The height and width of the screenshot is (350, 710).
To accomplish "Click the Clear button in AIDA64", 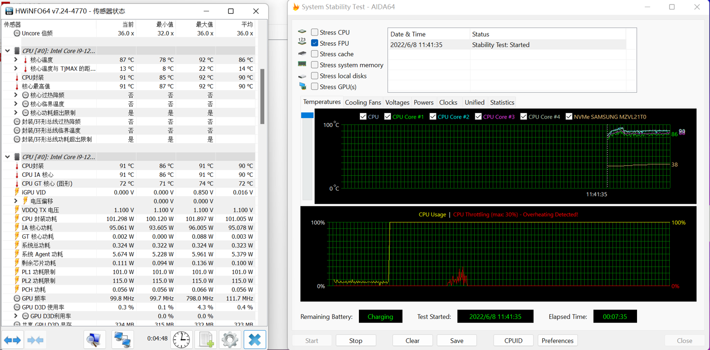I will [412, 341].
